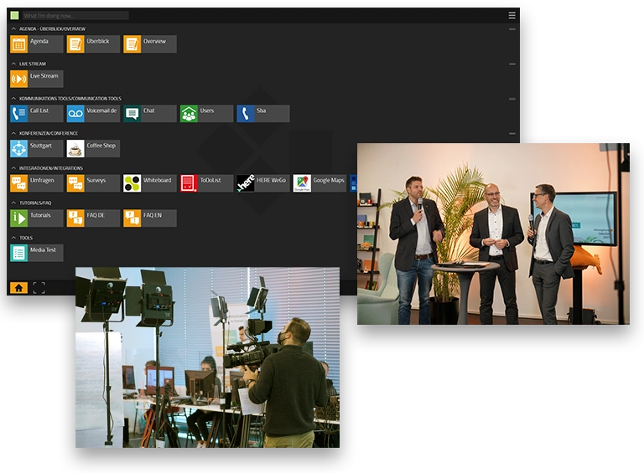Open Voicemail de tile
Viewport: 644px width, 473px height.
[x=93, y=114]
